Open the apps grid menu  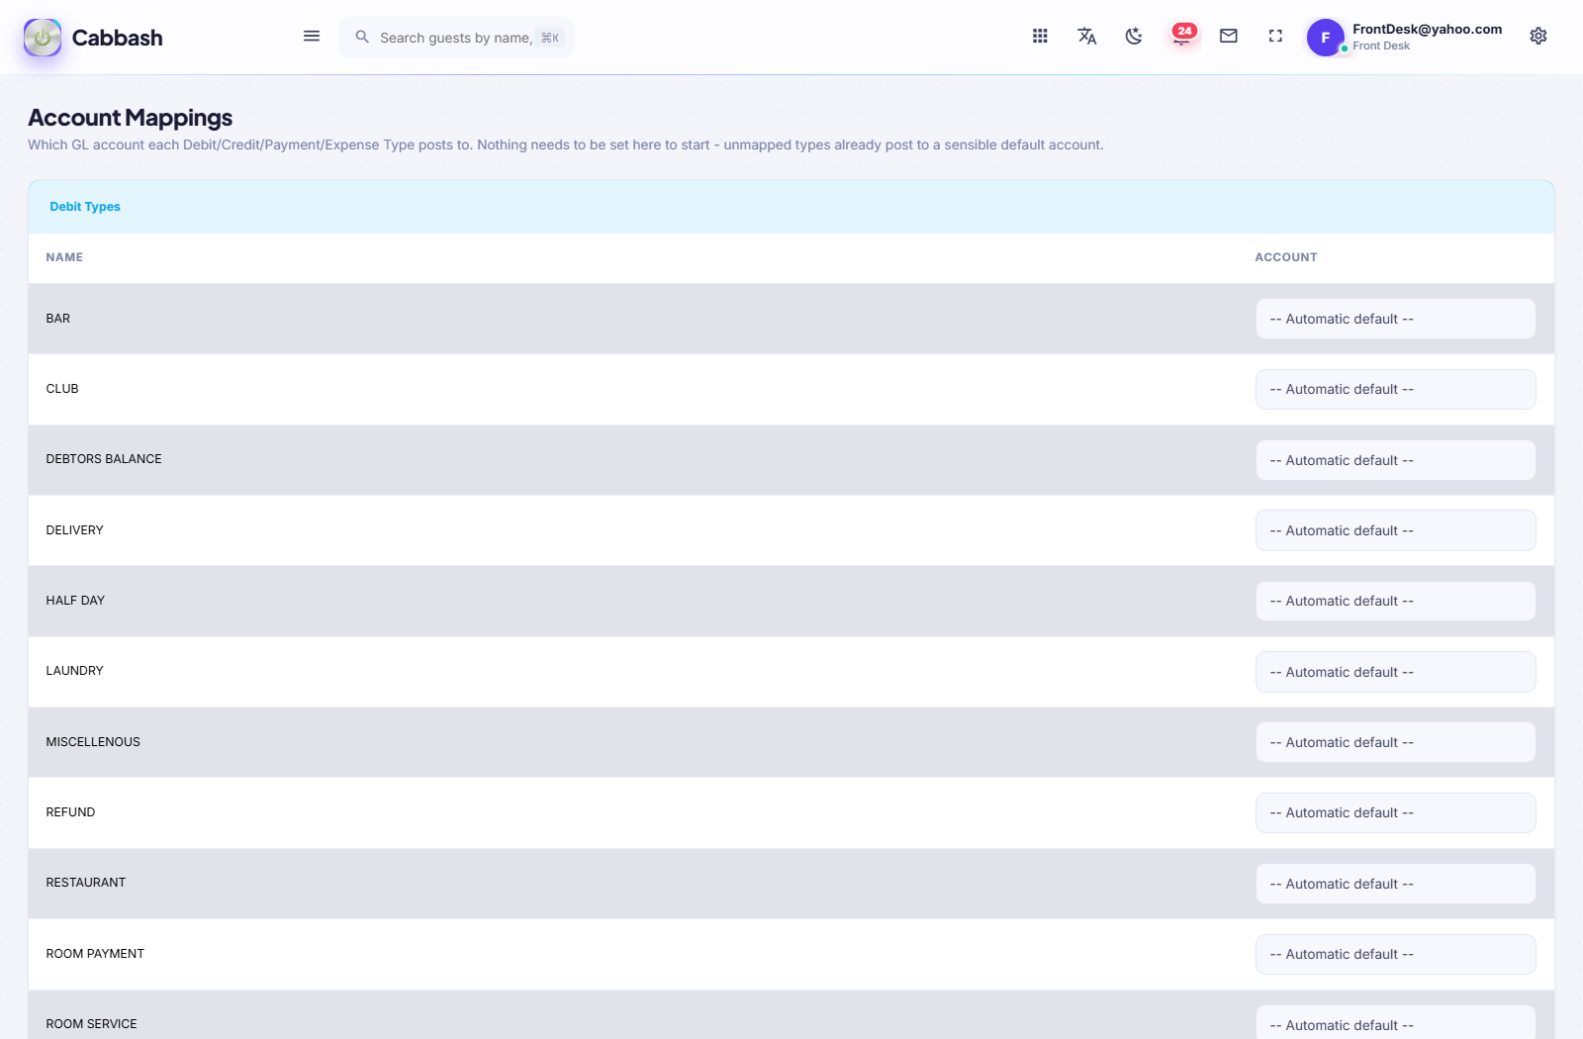click(1040, 37)
